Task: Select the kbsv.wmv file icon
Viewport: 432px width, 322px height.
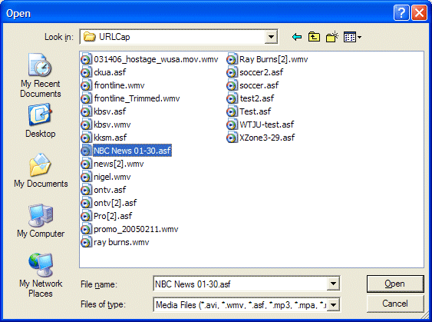Action: [86, 124]
